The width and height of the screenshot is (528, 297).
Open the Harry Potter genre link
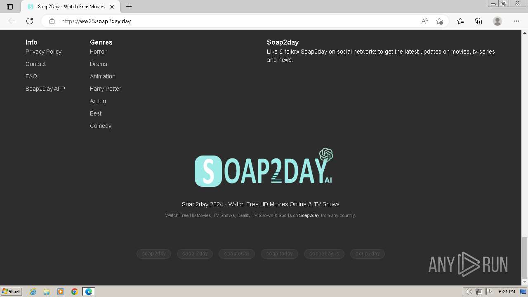point(106,89)
